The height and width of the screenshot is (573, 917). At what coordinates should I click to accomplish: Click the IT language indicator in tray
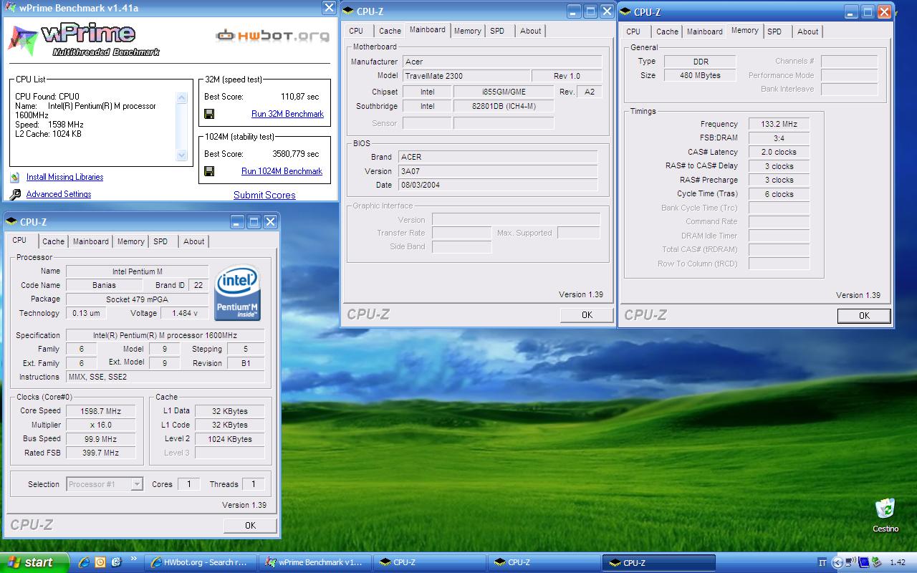pos(822,562)
